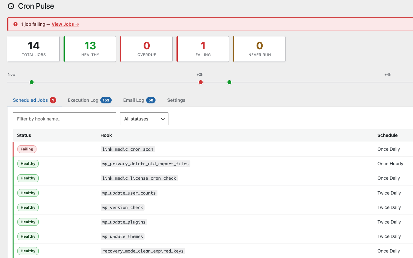Screen dimensions: 413x258
Task: Click the green timeline dot near Now
Action: pyautogui.click(x=32, y=82)
